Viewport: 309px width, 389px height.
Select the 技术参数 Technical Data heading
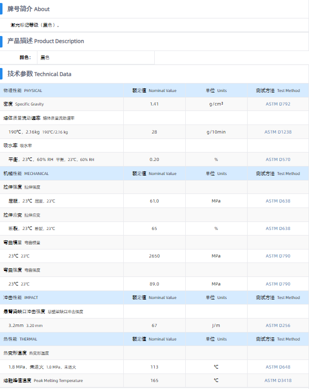(x=39, y=74)
